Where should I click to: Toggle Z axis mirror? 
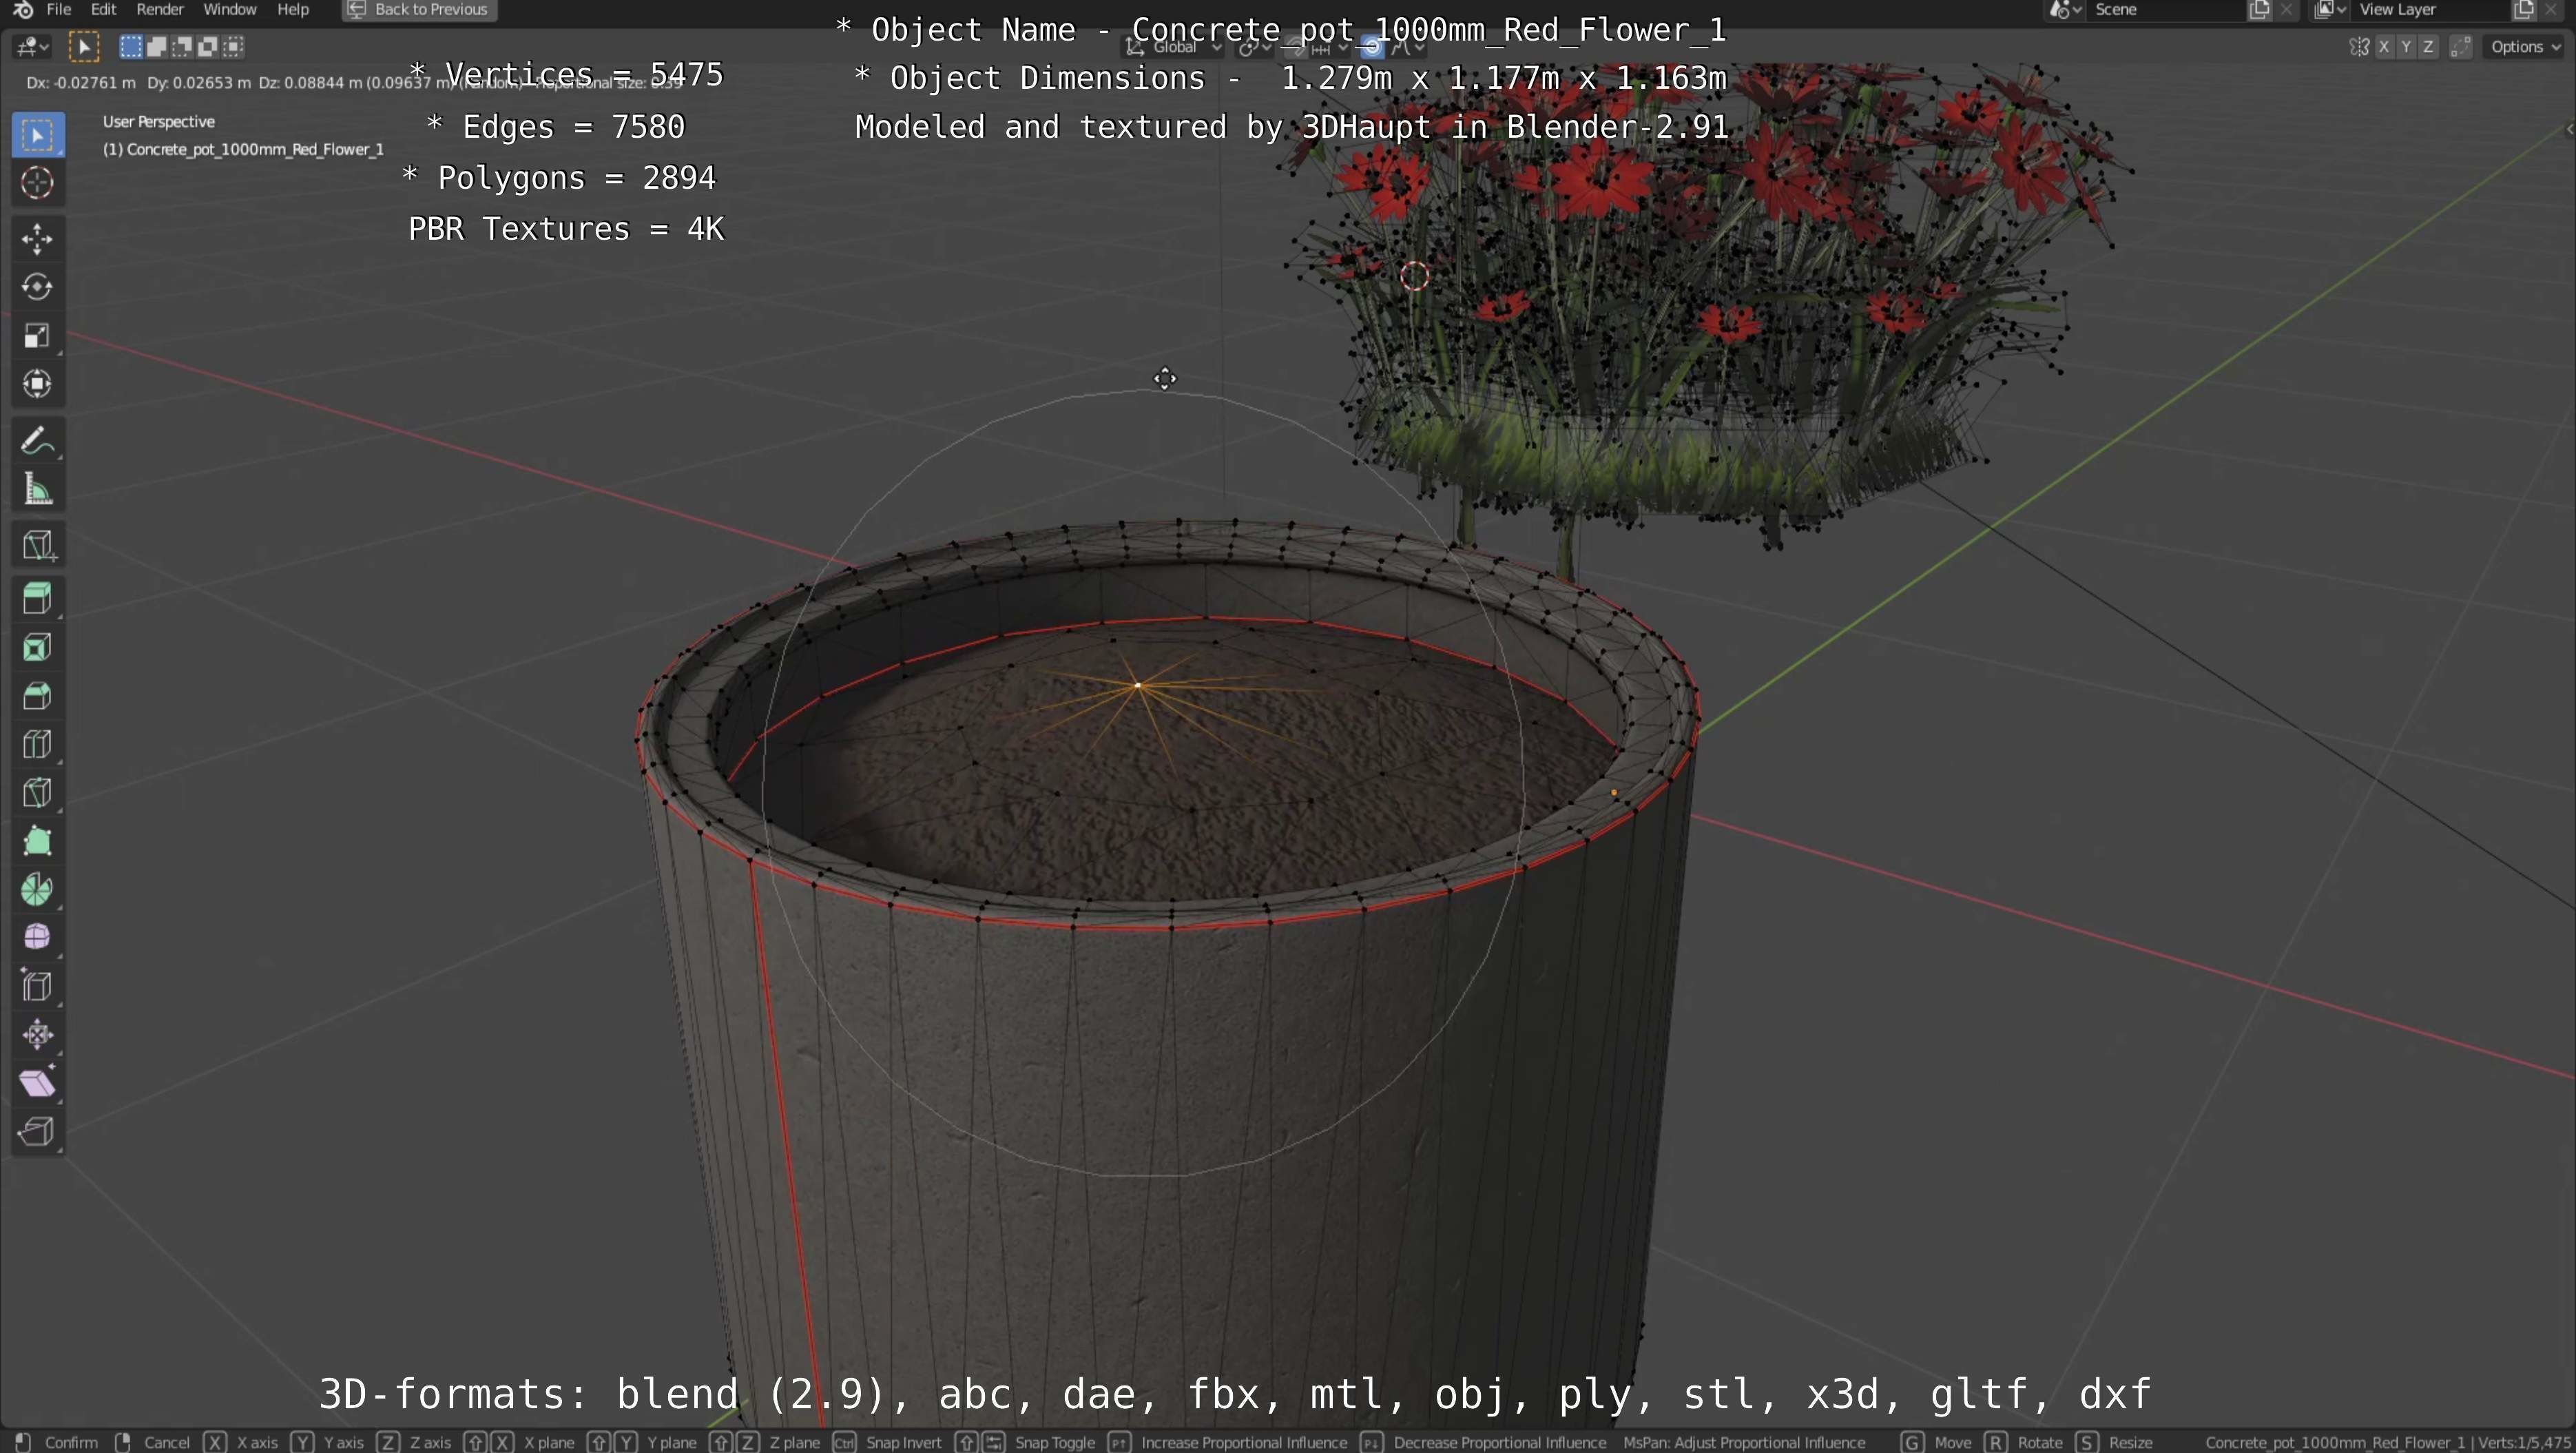tap(2428, 47)
